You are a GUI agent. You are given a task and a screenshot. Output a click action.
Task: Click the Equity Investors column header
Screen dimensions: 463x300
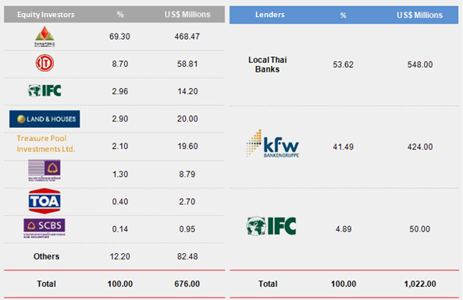46,15
